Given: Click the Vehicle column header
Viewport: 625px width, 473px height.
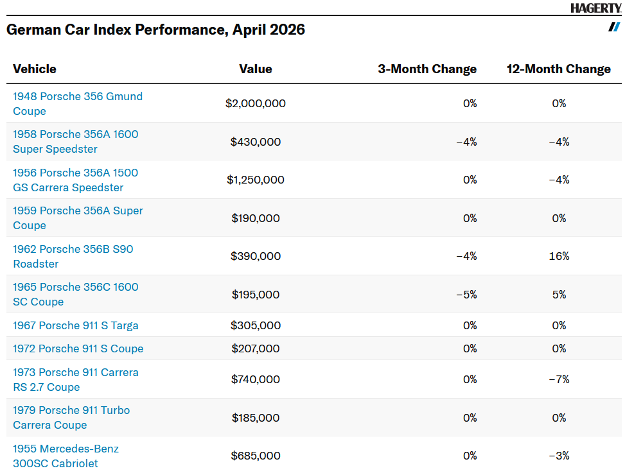Looking at the screenshot, I should tap(35, 69).
